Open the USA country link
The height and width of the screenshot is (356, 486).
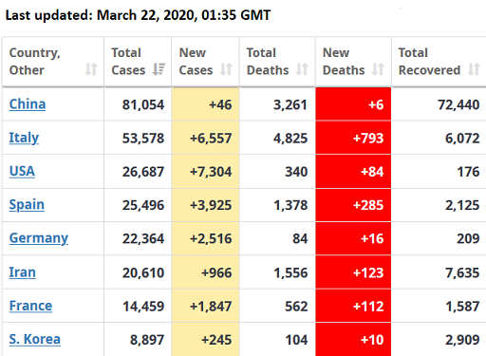pyautogui.click(x=22, y=172)
